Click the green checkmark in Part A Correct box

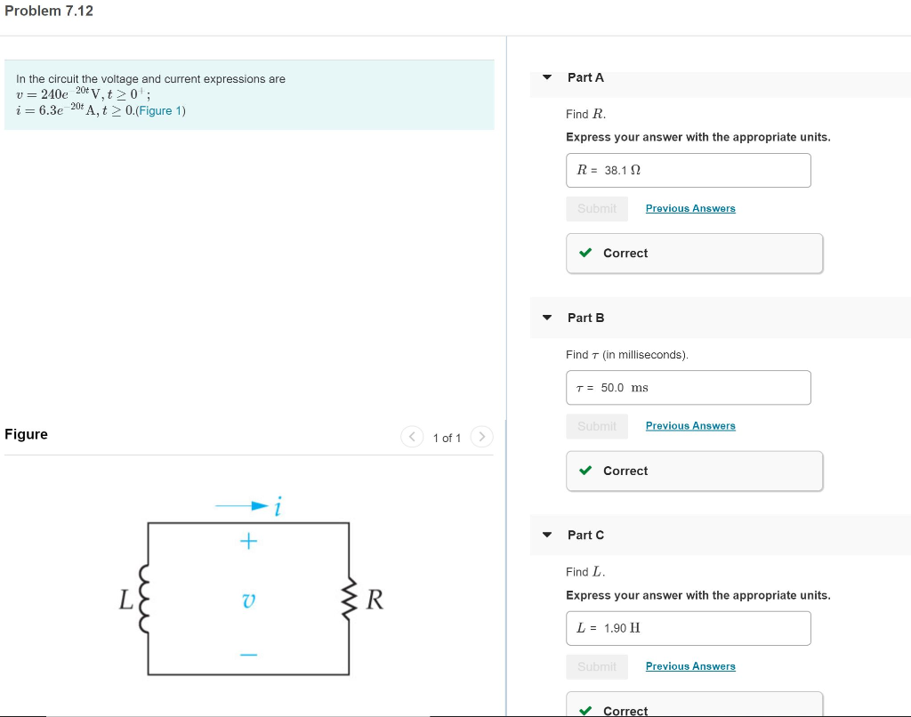[x=585, y=253]
